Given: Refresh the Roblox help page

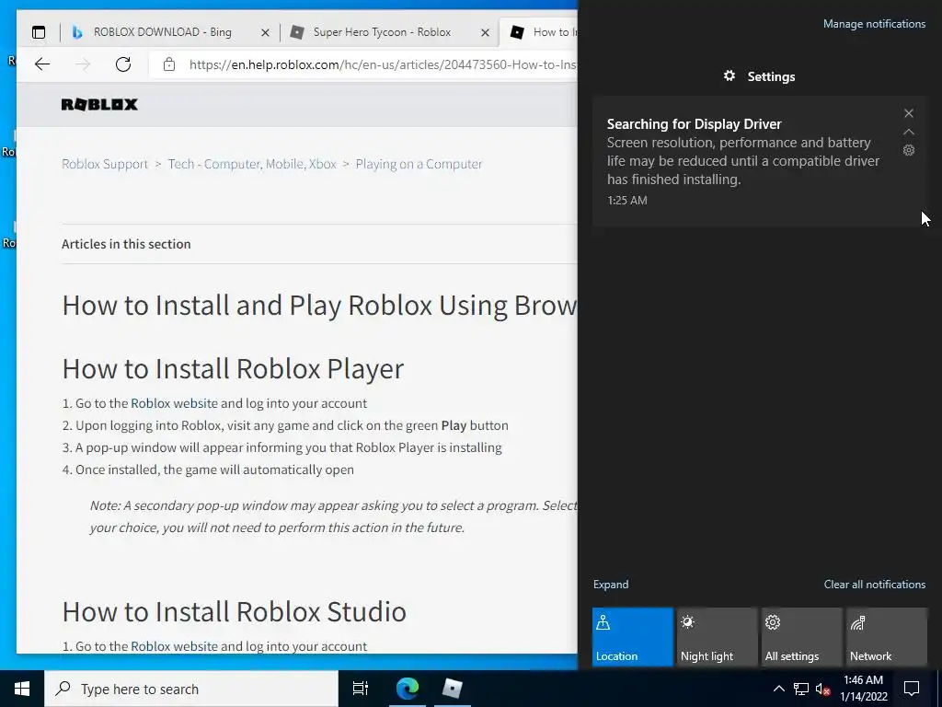Looking at the screenshot, I should 123,64.
